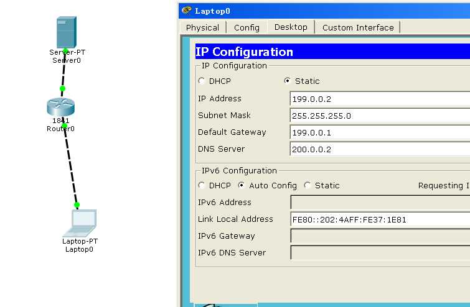Click the IP Configuration blue header

pos(332,52)
